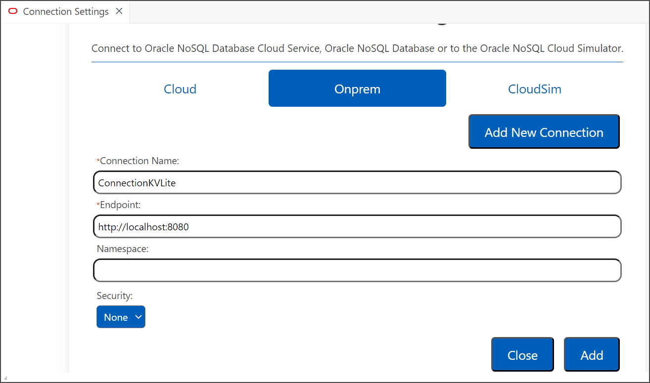650x383 pixels.
Task: Click the Oracle NoSQL description text
Action: tap(357, 48)
